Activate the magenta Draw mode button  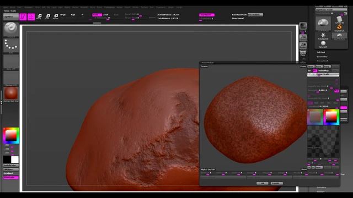click(x=31, y=17)
